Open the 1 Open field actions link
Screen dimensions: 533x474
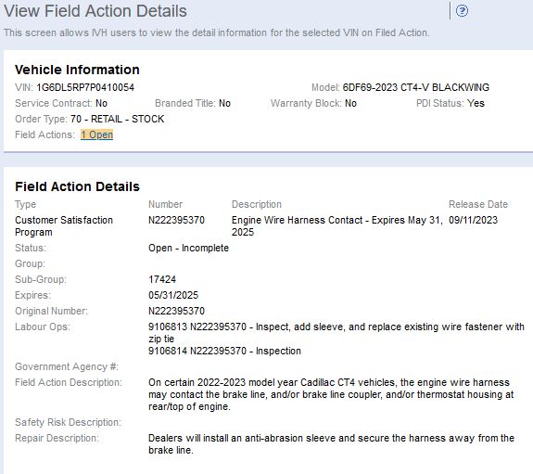(97, 135)
